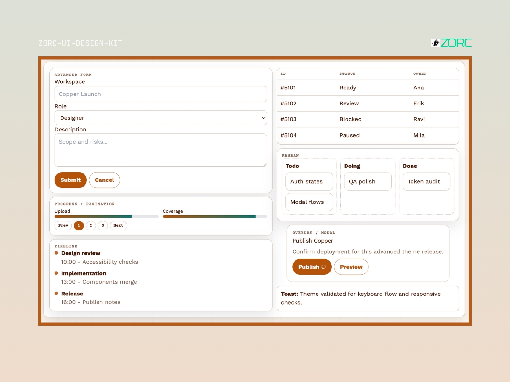Go to the Next page
This screenshot has width=510, height=382.
click(118, 225)
